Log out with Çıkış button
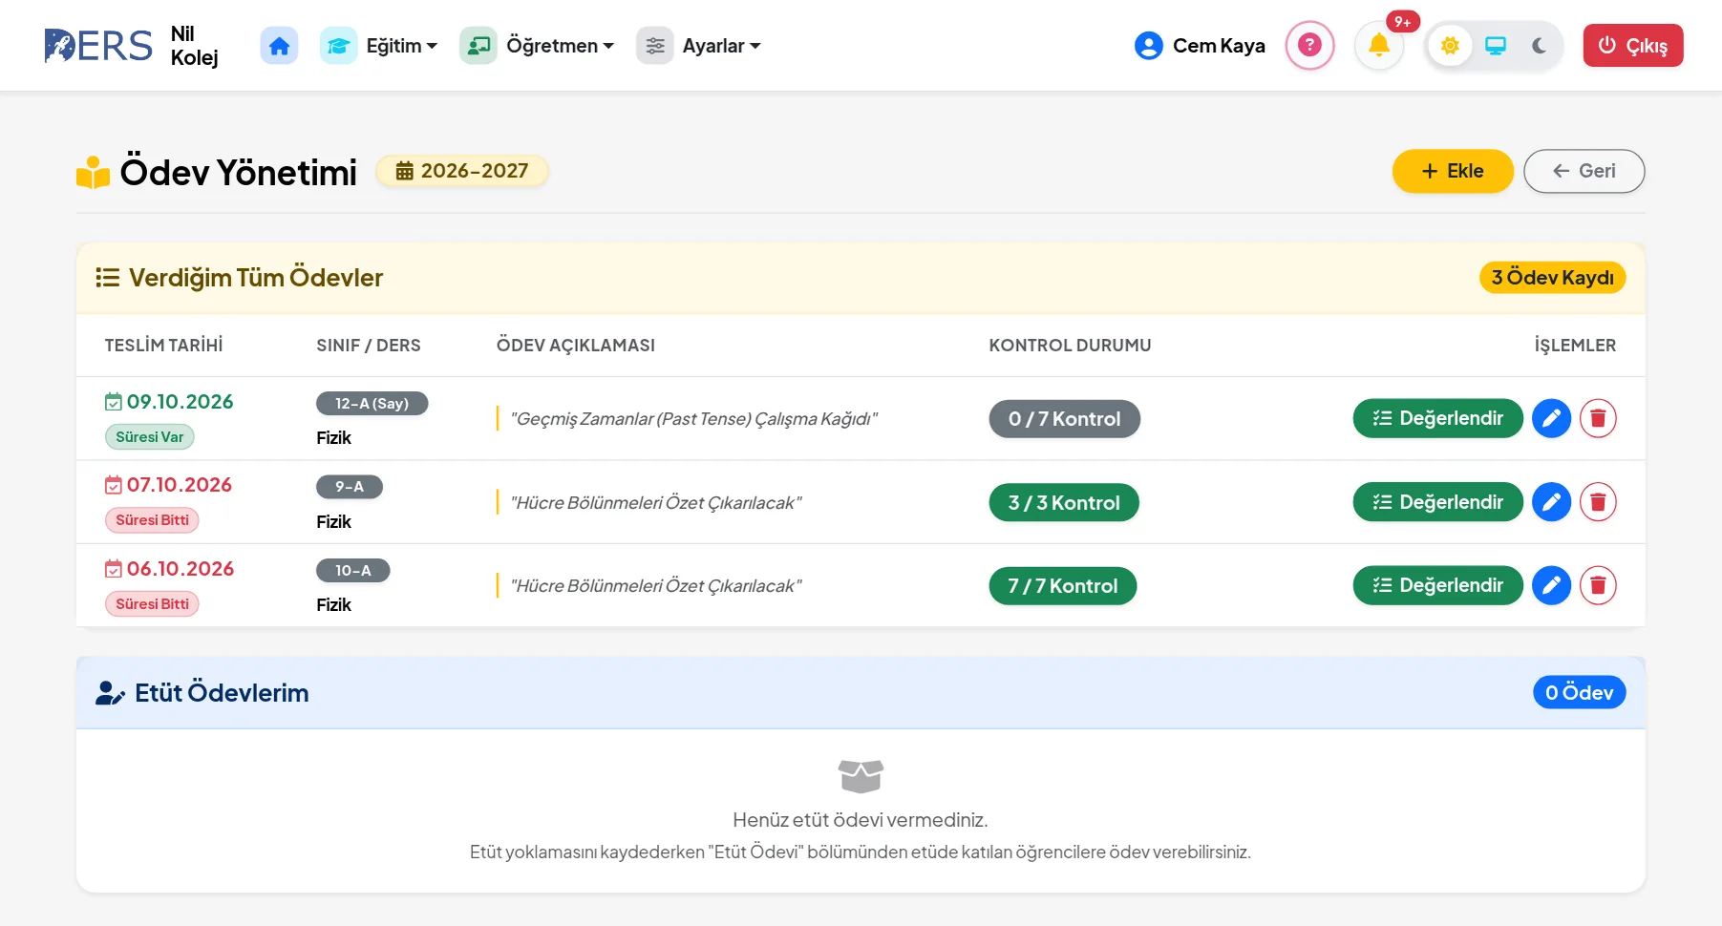Screen dimensions: 1722x926 1633,46
